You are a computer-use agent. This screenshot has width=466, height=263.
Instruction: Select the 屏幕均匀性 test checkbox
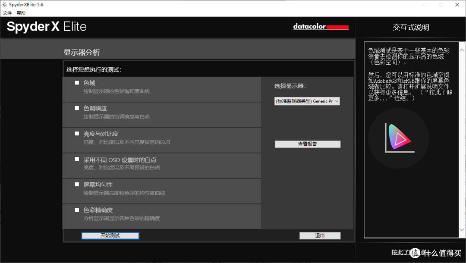tap(77, 185)
